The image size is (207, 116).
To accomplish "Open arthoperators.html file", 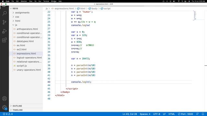I will [27, 29].
